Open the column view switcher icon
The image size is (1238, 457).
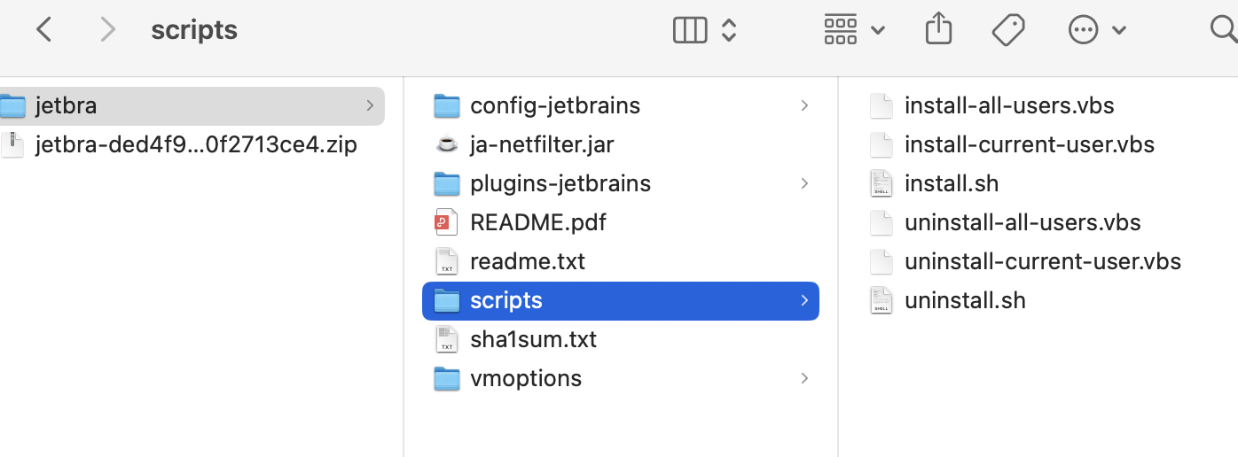pyautogui.click(x=690, y=30)
